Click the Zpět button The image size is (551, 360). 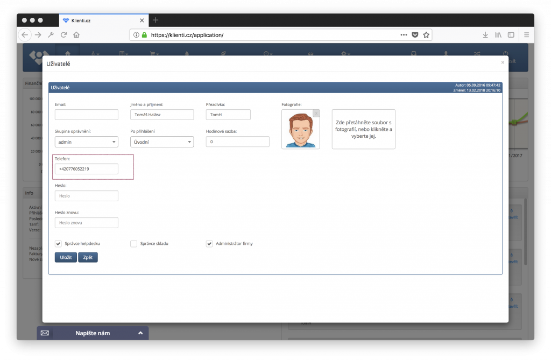pos(88,258)
